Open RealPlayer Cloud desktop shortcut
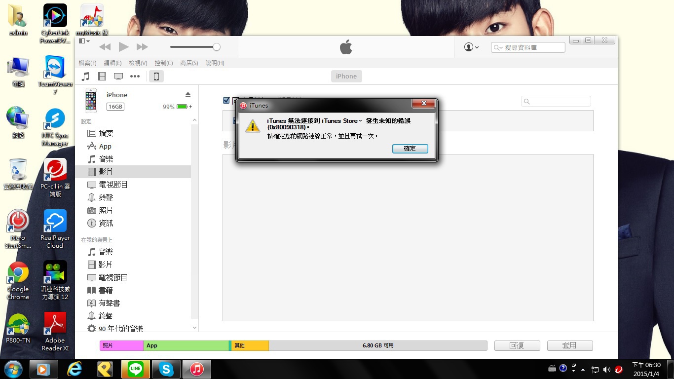Viewport: 674px width, 379px height. 55,229
